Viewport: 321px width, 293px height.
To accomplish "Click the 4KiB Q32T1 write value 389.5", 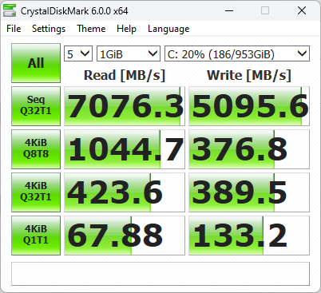I will coord(249,192).
